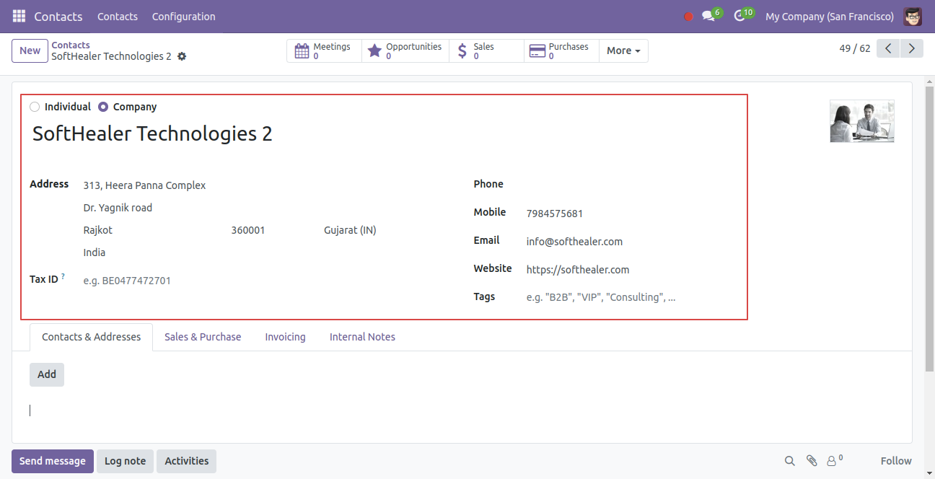Click the contact photo thumbnail
The width and height of the screenshot is (935, 479).
coord(861,120)
